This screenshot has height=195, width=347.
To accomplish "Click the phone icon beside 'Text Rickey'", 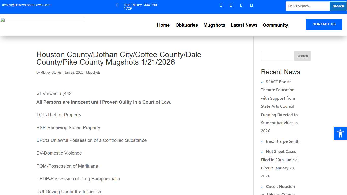I will 117,5.
